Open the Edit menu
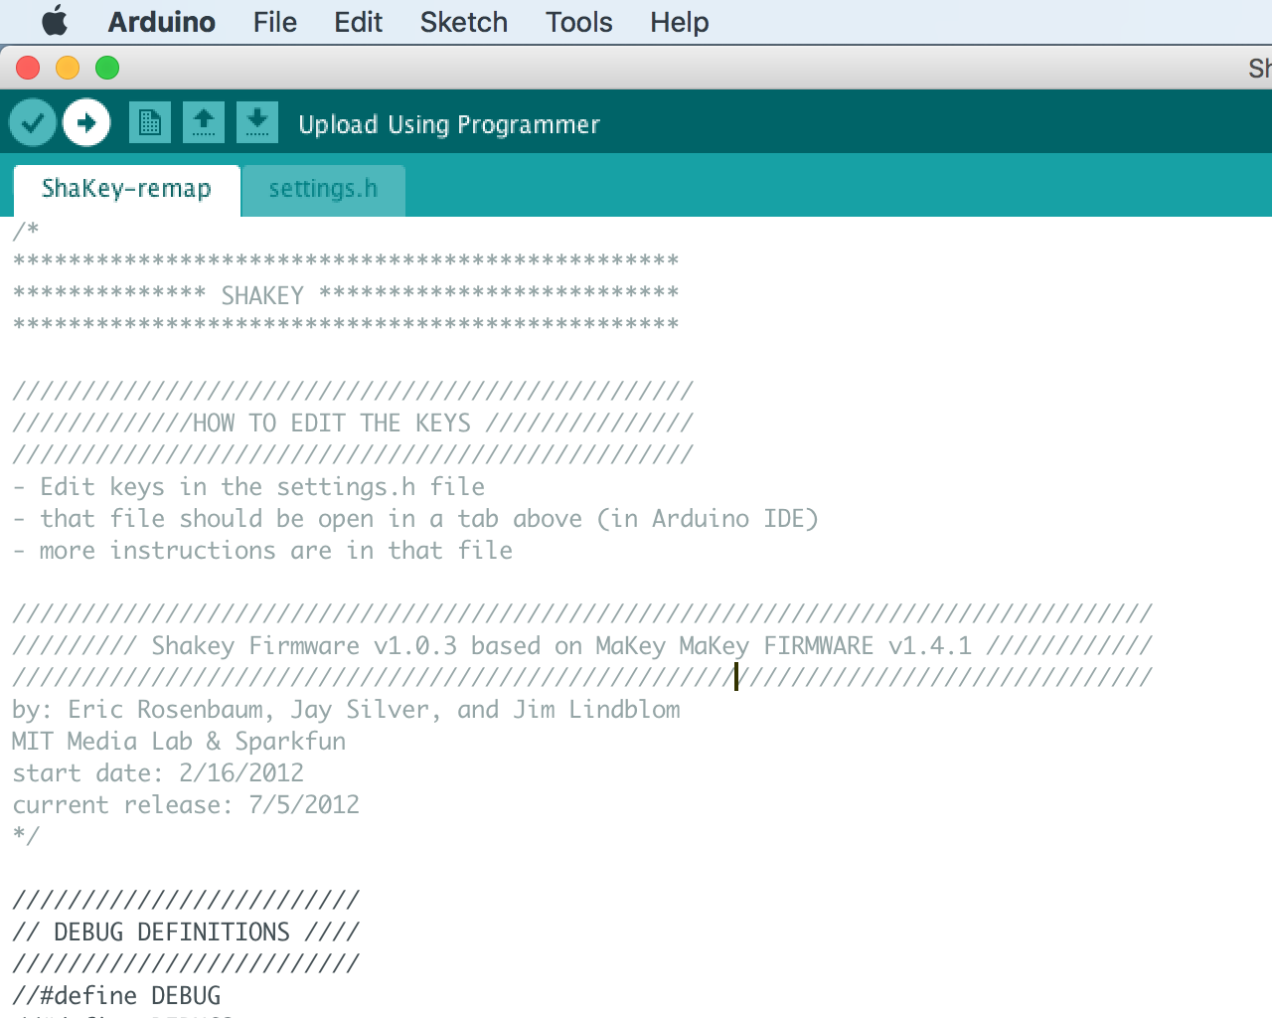The image size is (1272, 1018). 358,22
